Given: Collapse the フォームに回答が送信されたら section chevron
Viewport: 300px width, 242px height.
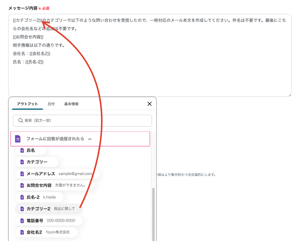Looking at the screenshot, I should [x=90, y=139].
